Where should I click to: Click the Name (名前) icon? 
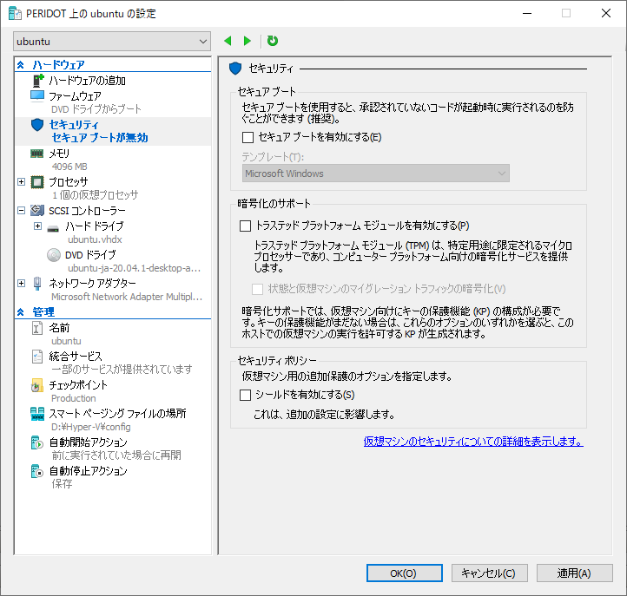coord(37,328)
